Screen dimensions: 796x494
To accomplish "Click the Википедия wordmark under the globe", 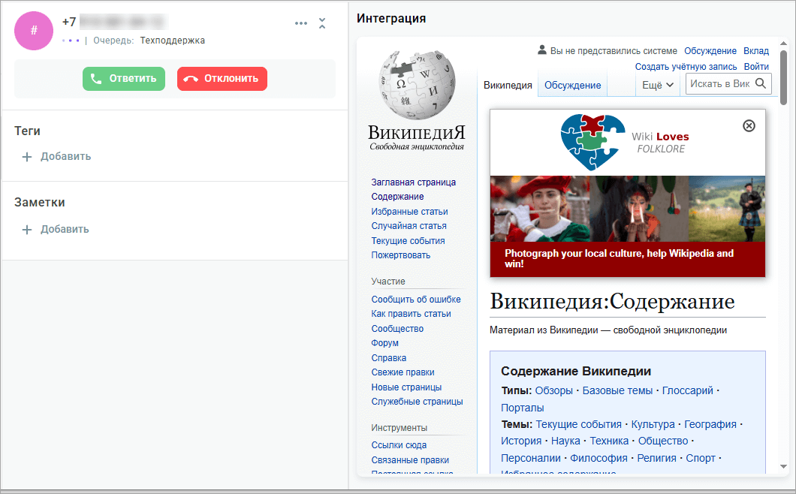I will point(416,133).
